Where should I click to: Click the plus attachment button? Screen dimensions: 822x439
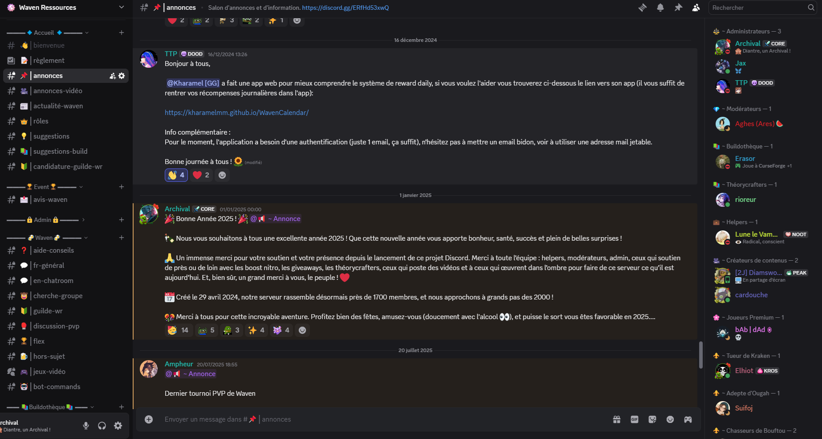point(149,419)
